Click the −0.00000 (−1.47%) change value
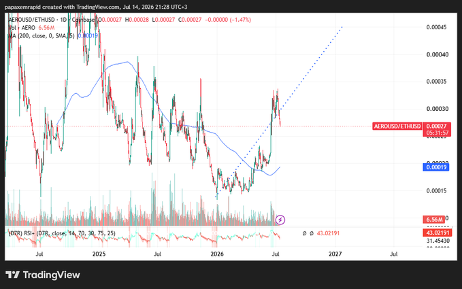462x289 pixels. (x=228, y=20)
